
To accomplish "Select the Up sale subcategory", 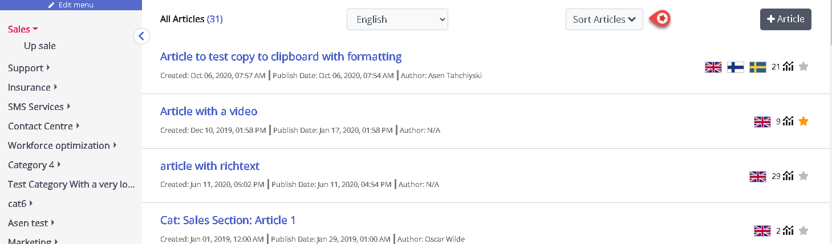I will 40,46.
